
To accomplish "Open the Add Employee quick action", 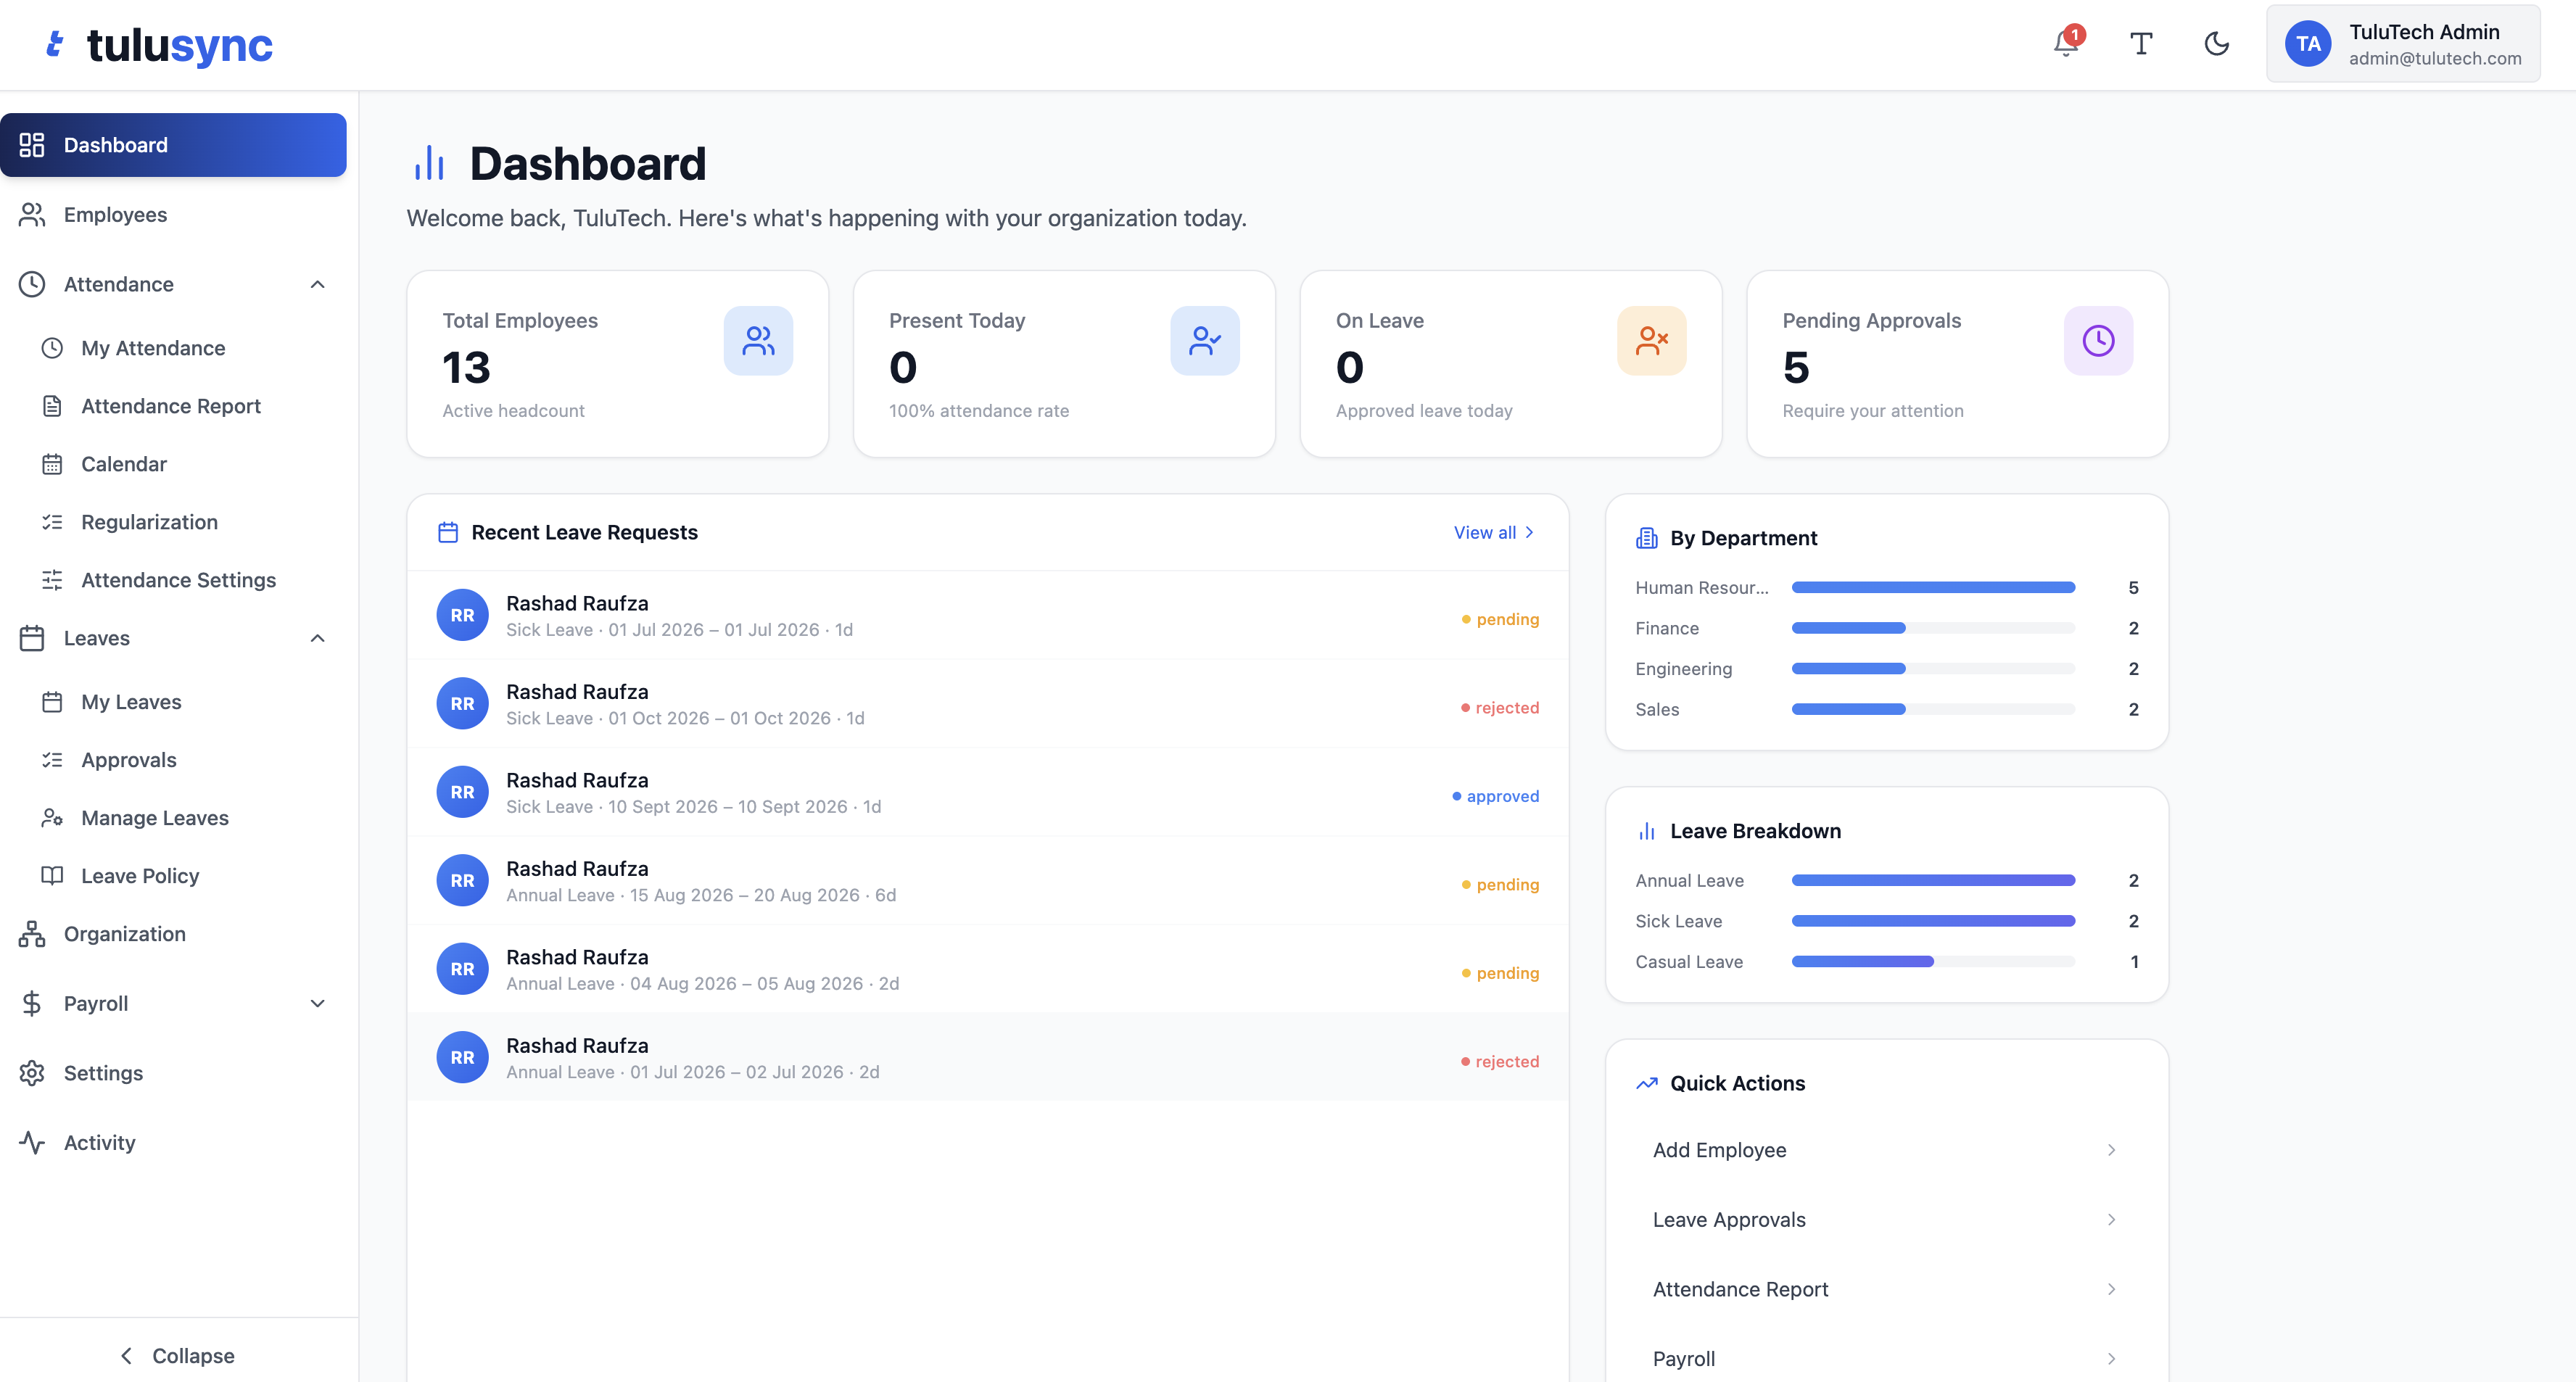I will click(1886, 1150).
